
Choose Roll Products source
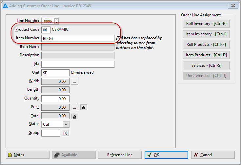pyautogui.click(x=206, y=45)
